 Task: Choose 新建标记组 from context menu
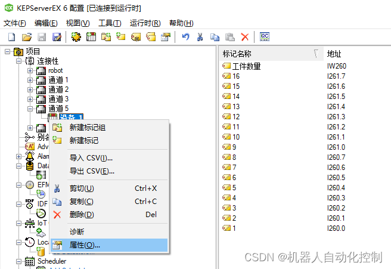click(109, 128)
